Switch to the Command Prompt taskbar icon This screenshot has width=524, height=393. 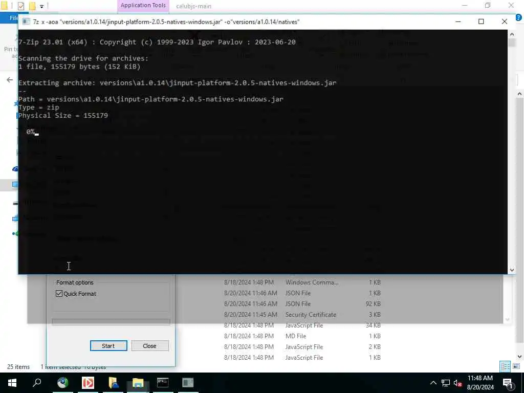click(163, 383)
